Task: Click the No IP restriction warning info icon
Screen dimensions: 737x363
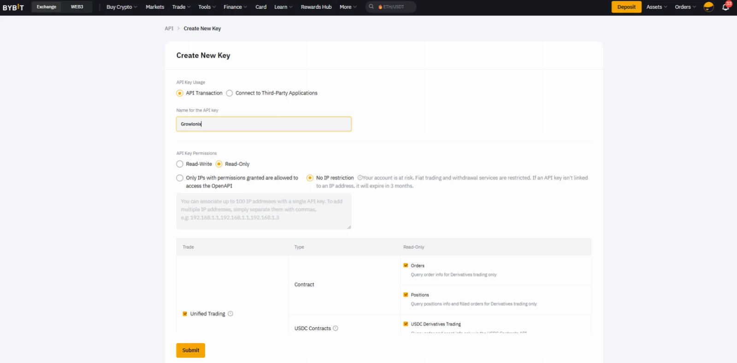Action: pos(360,178)
